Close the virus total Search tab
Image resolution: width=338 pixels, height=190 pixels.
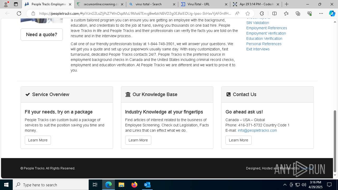174,4
